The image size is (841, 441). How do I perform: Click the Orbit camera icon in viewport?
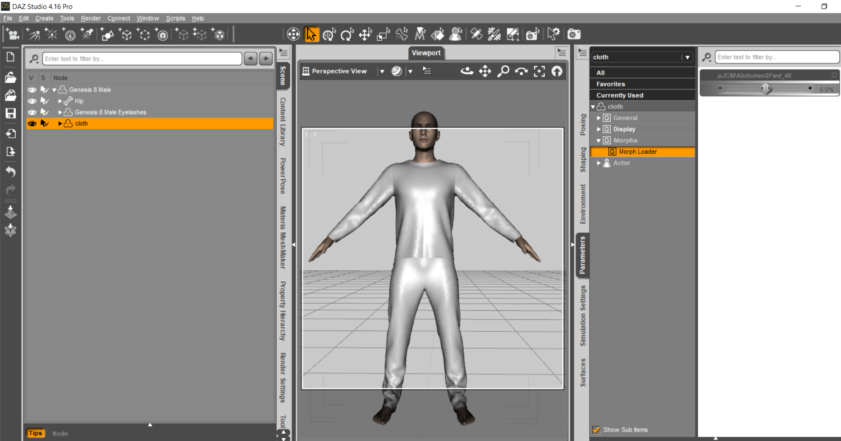467,71
